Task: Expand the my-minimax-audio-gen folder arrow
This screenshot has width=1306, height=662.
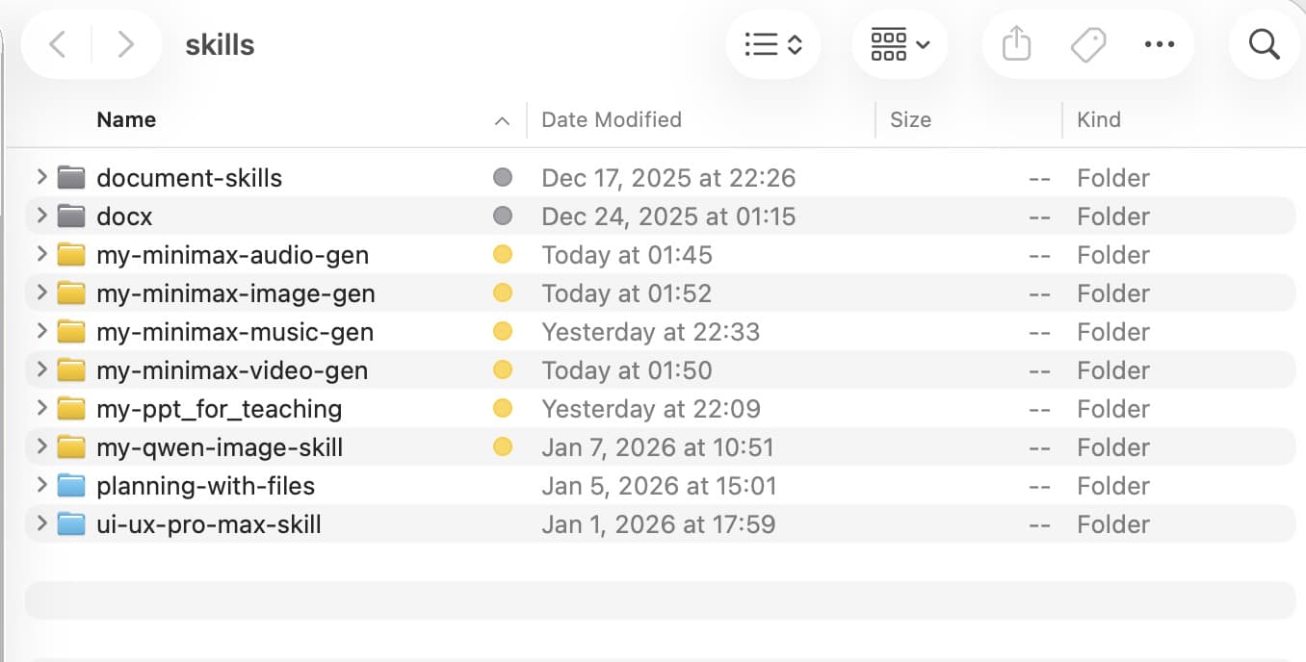Action: pos(41,254)
